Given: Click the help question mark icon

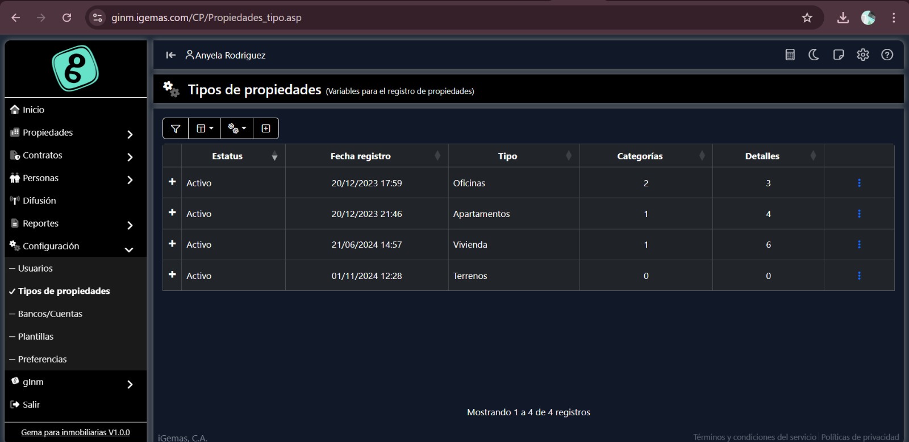Looking at the screenshot, I should (x=887, y=55).
